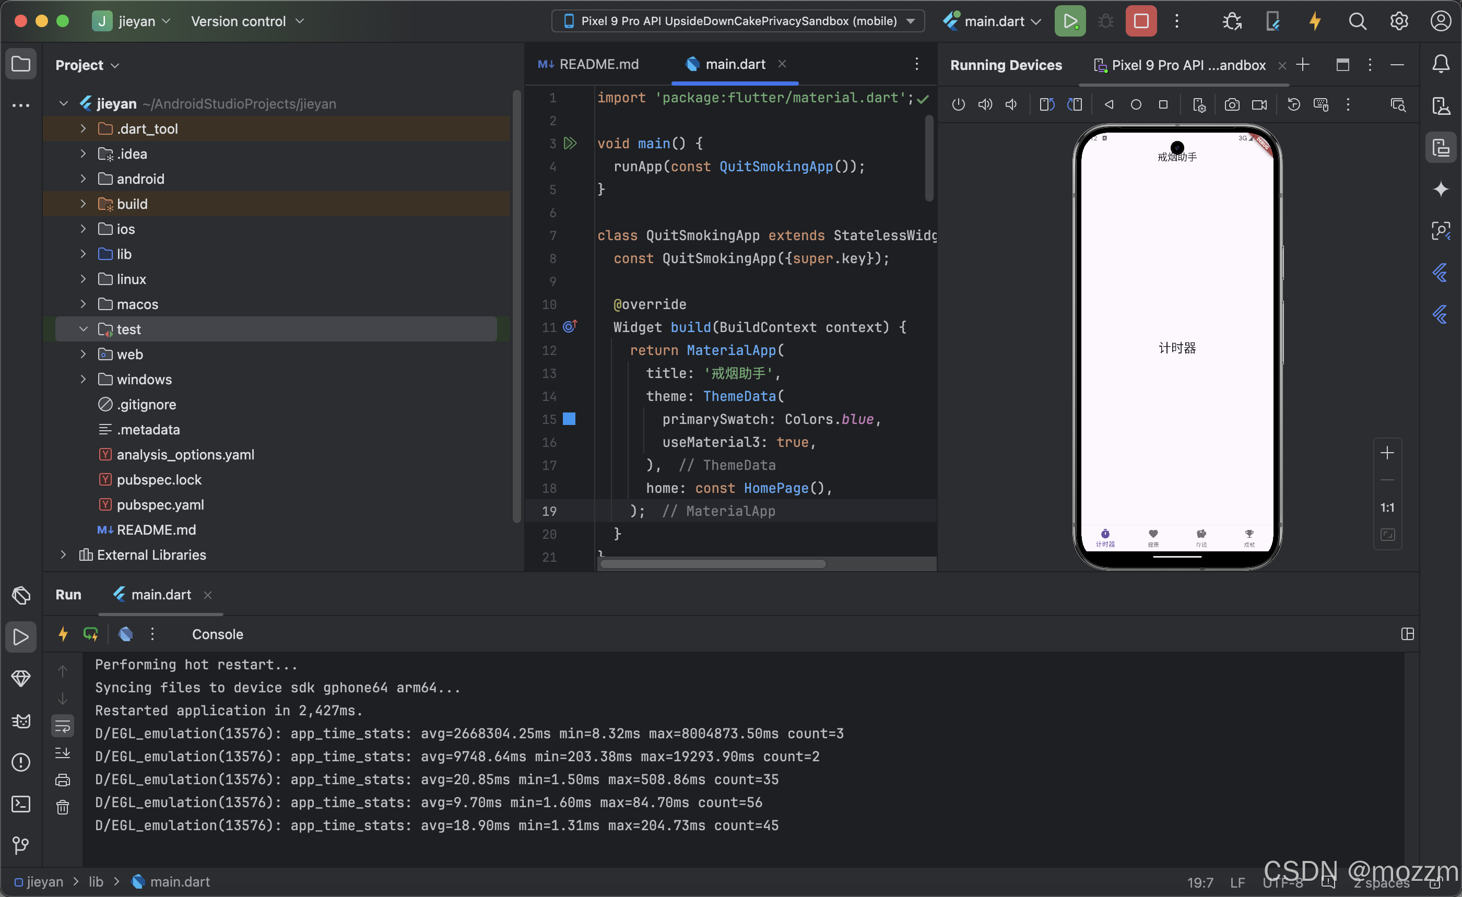Open the Version control menu
This screenshot has height=897, width=1462.
coord(247,21)
